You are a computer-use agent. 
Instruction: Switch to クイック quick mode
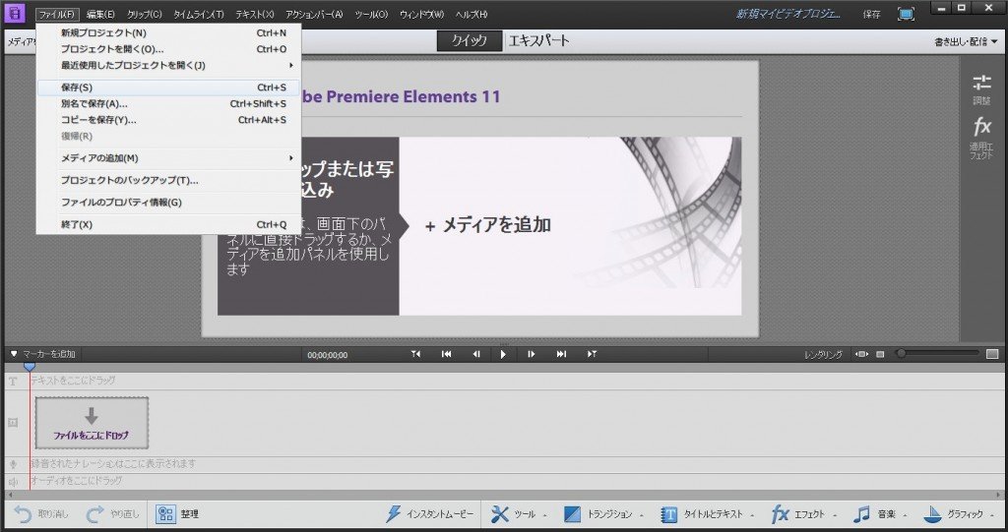point(470,40)
